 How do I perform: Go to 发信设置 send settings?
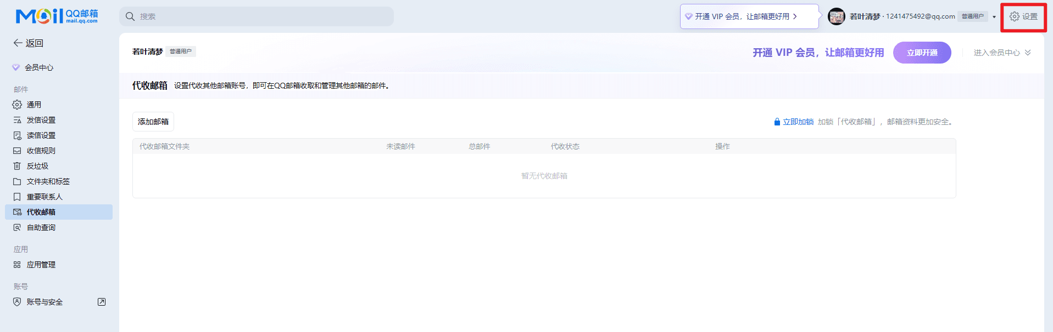(x=41, y=120)
